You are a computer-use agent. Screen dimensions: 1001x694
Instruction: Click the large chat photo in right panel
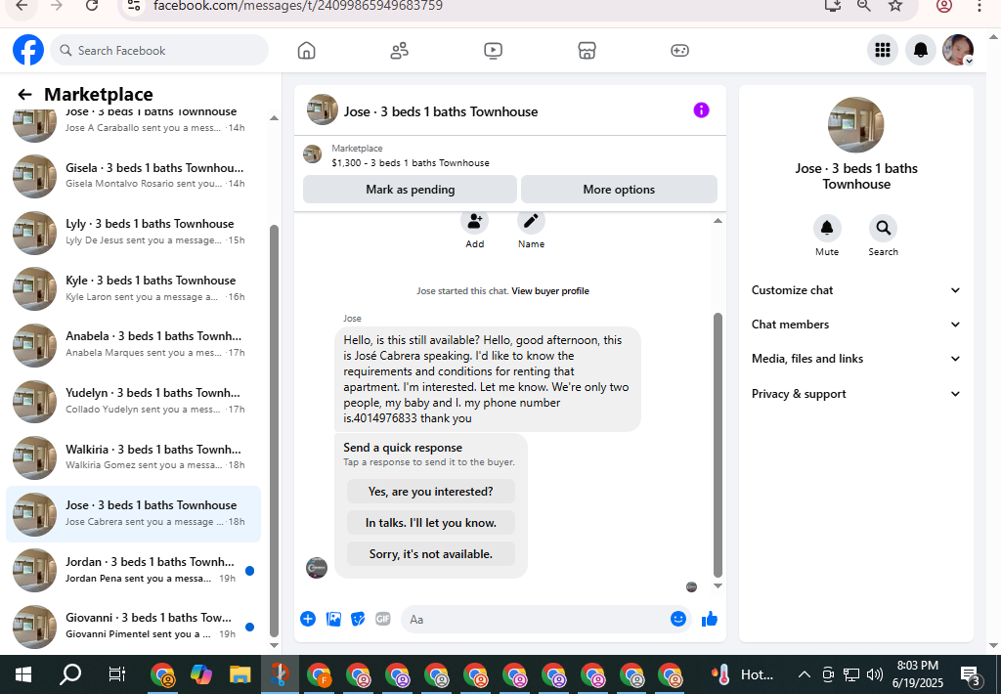pyautogui.click(x=855, y=125)
